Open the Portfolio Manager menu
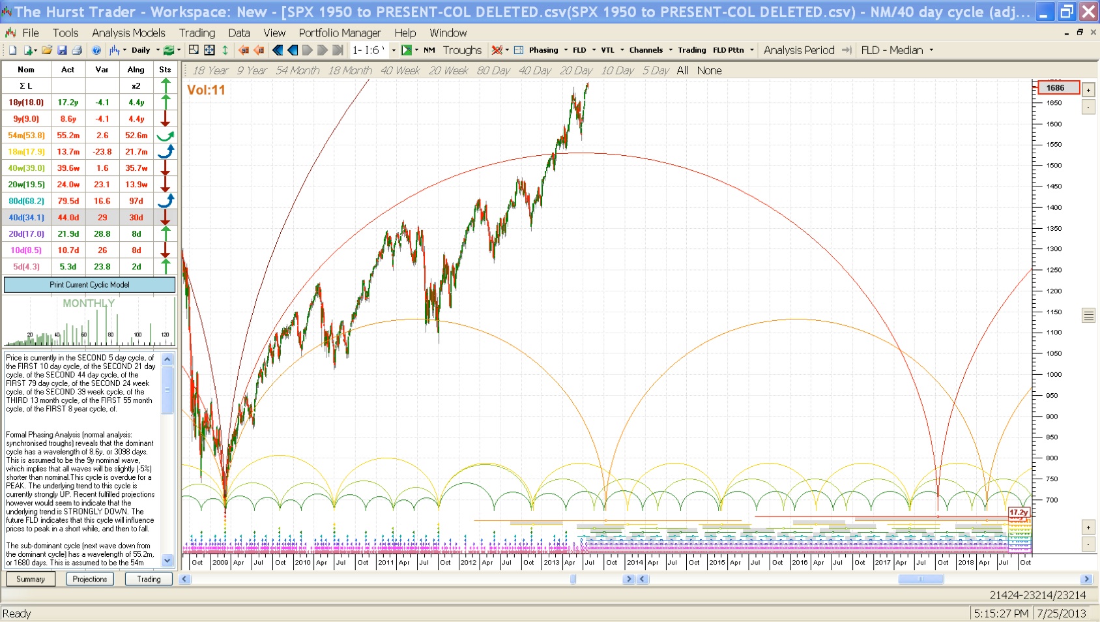The height and width of the screenshot is (622, 1100). click(340, 33)
